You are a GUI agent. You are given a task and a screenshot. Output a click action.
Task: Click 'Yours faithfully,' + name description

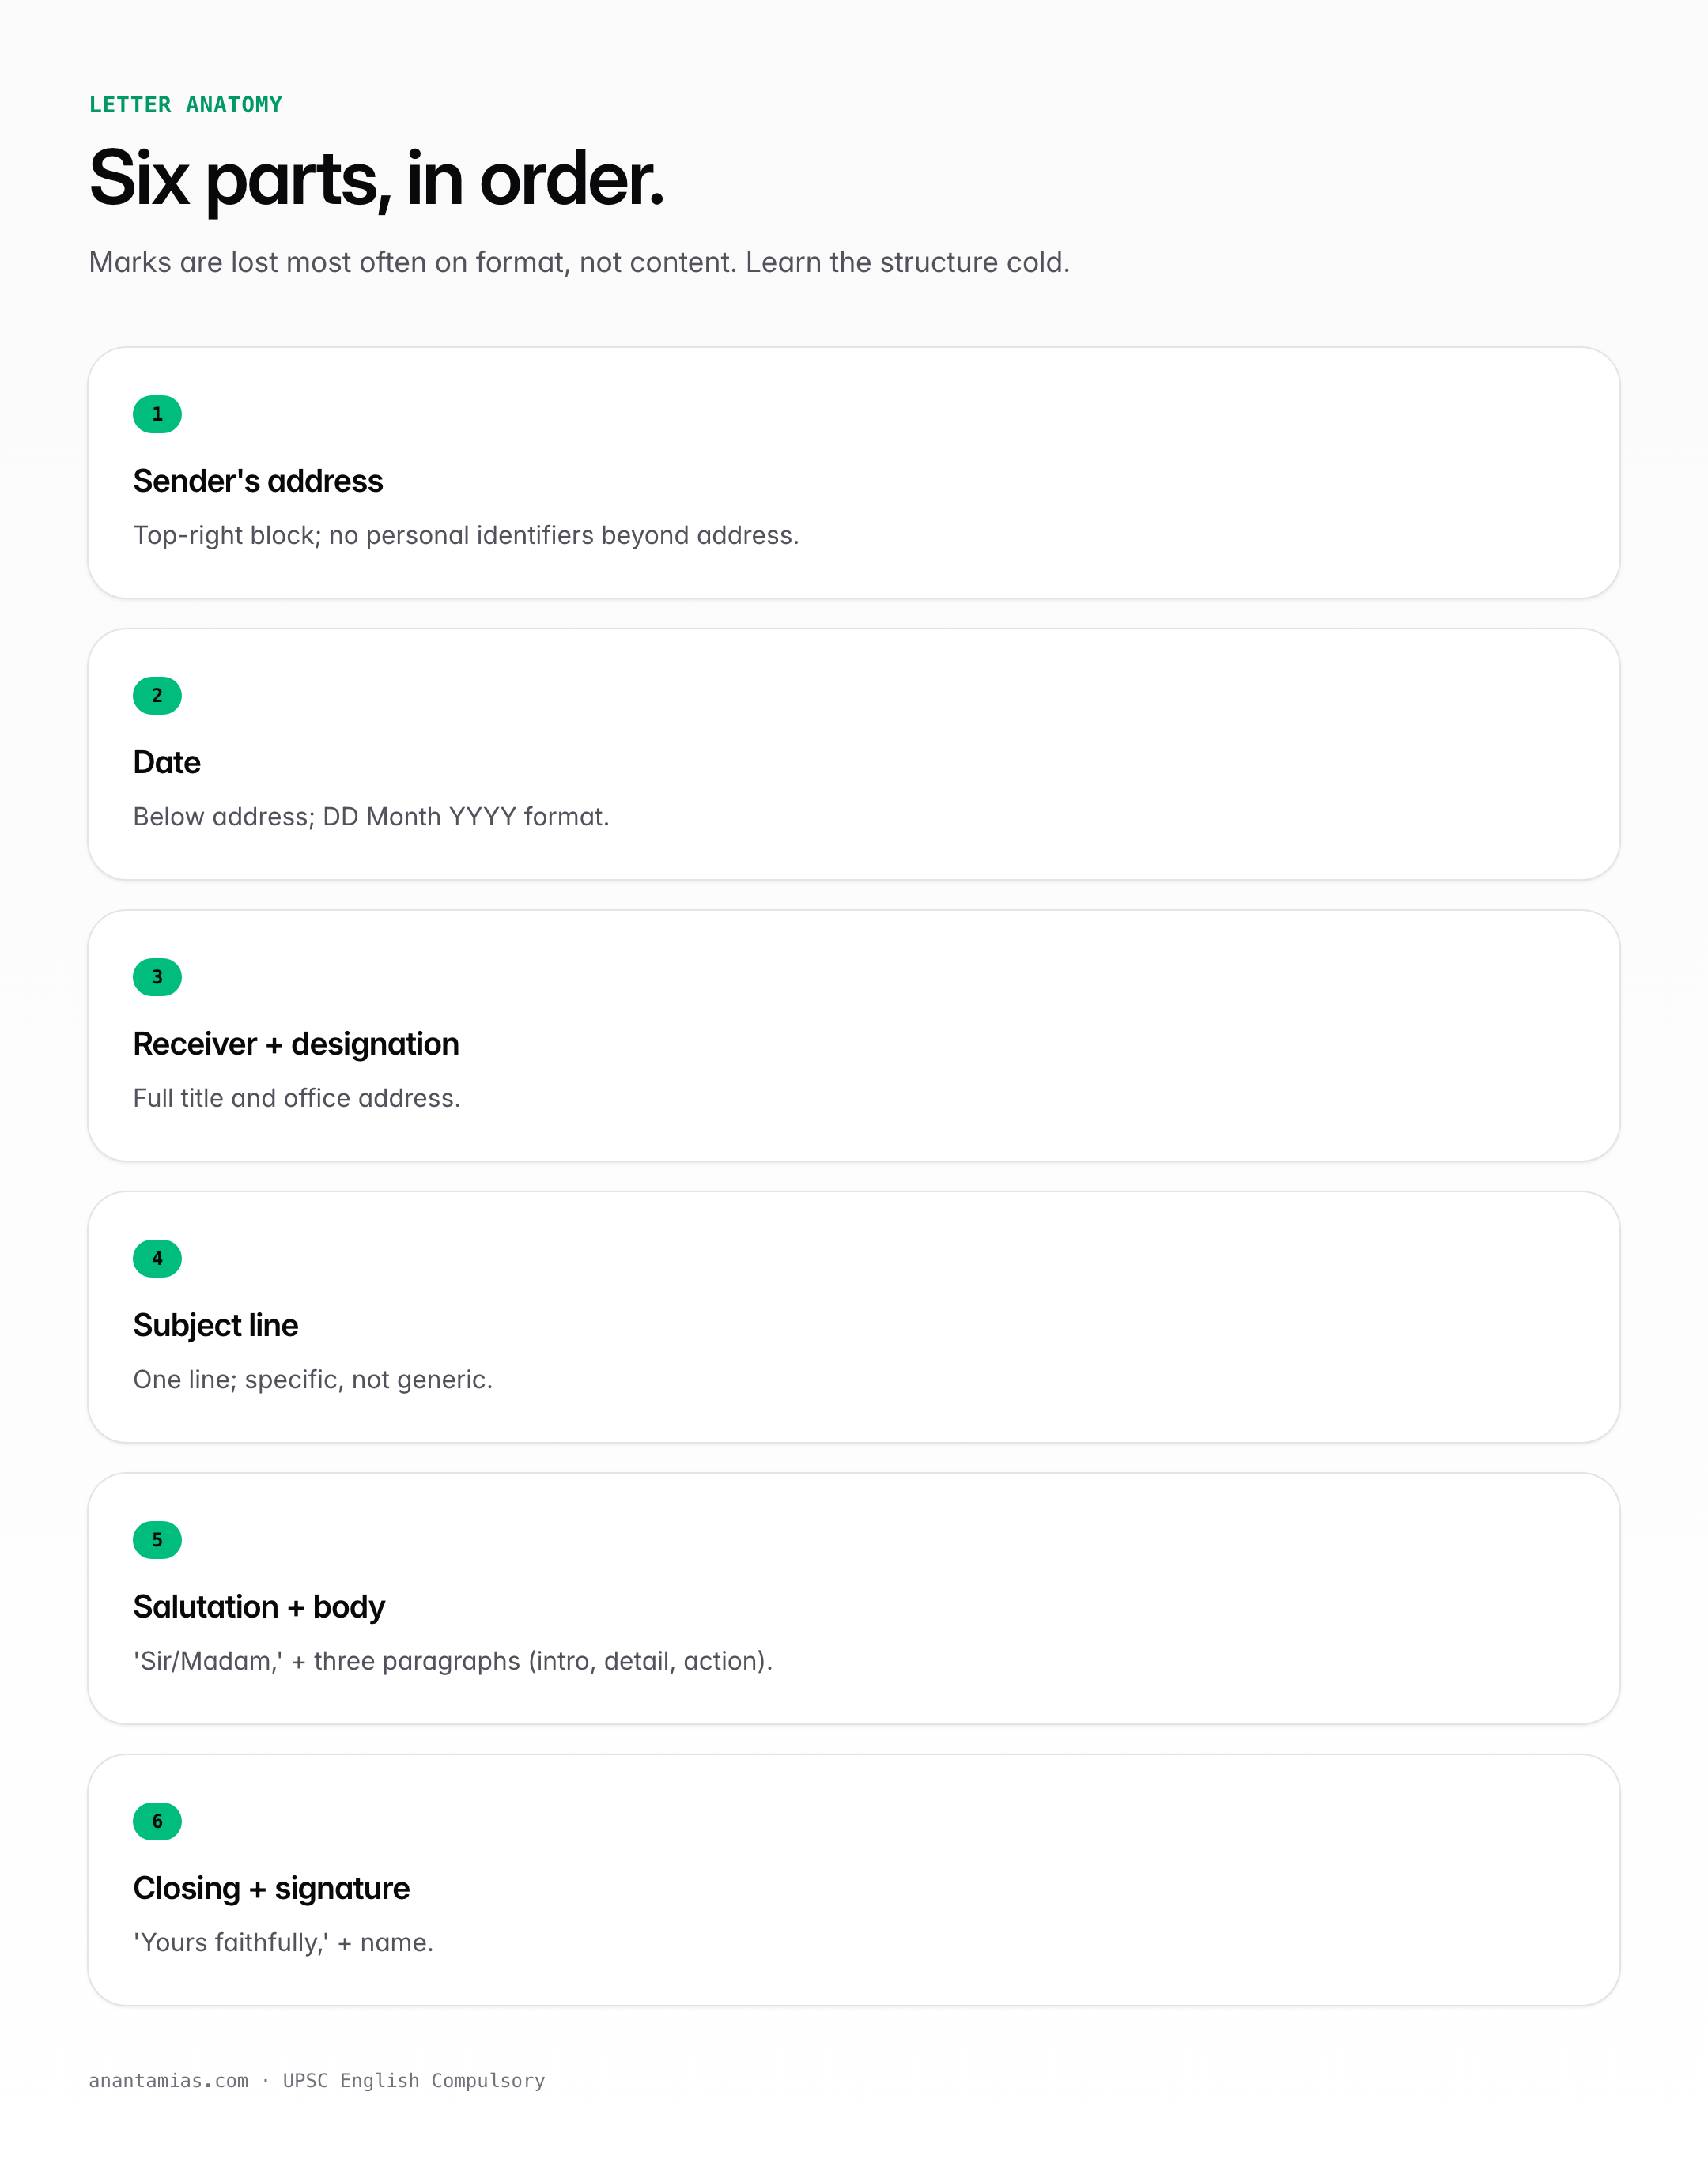(283, 1942)
